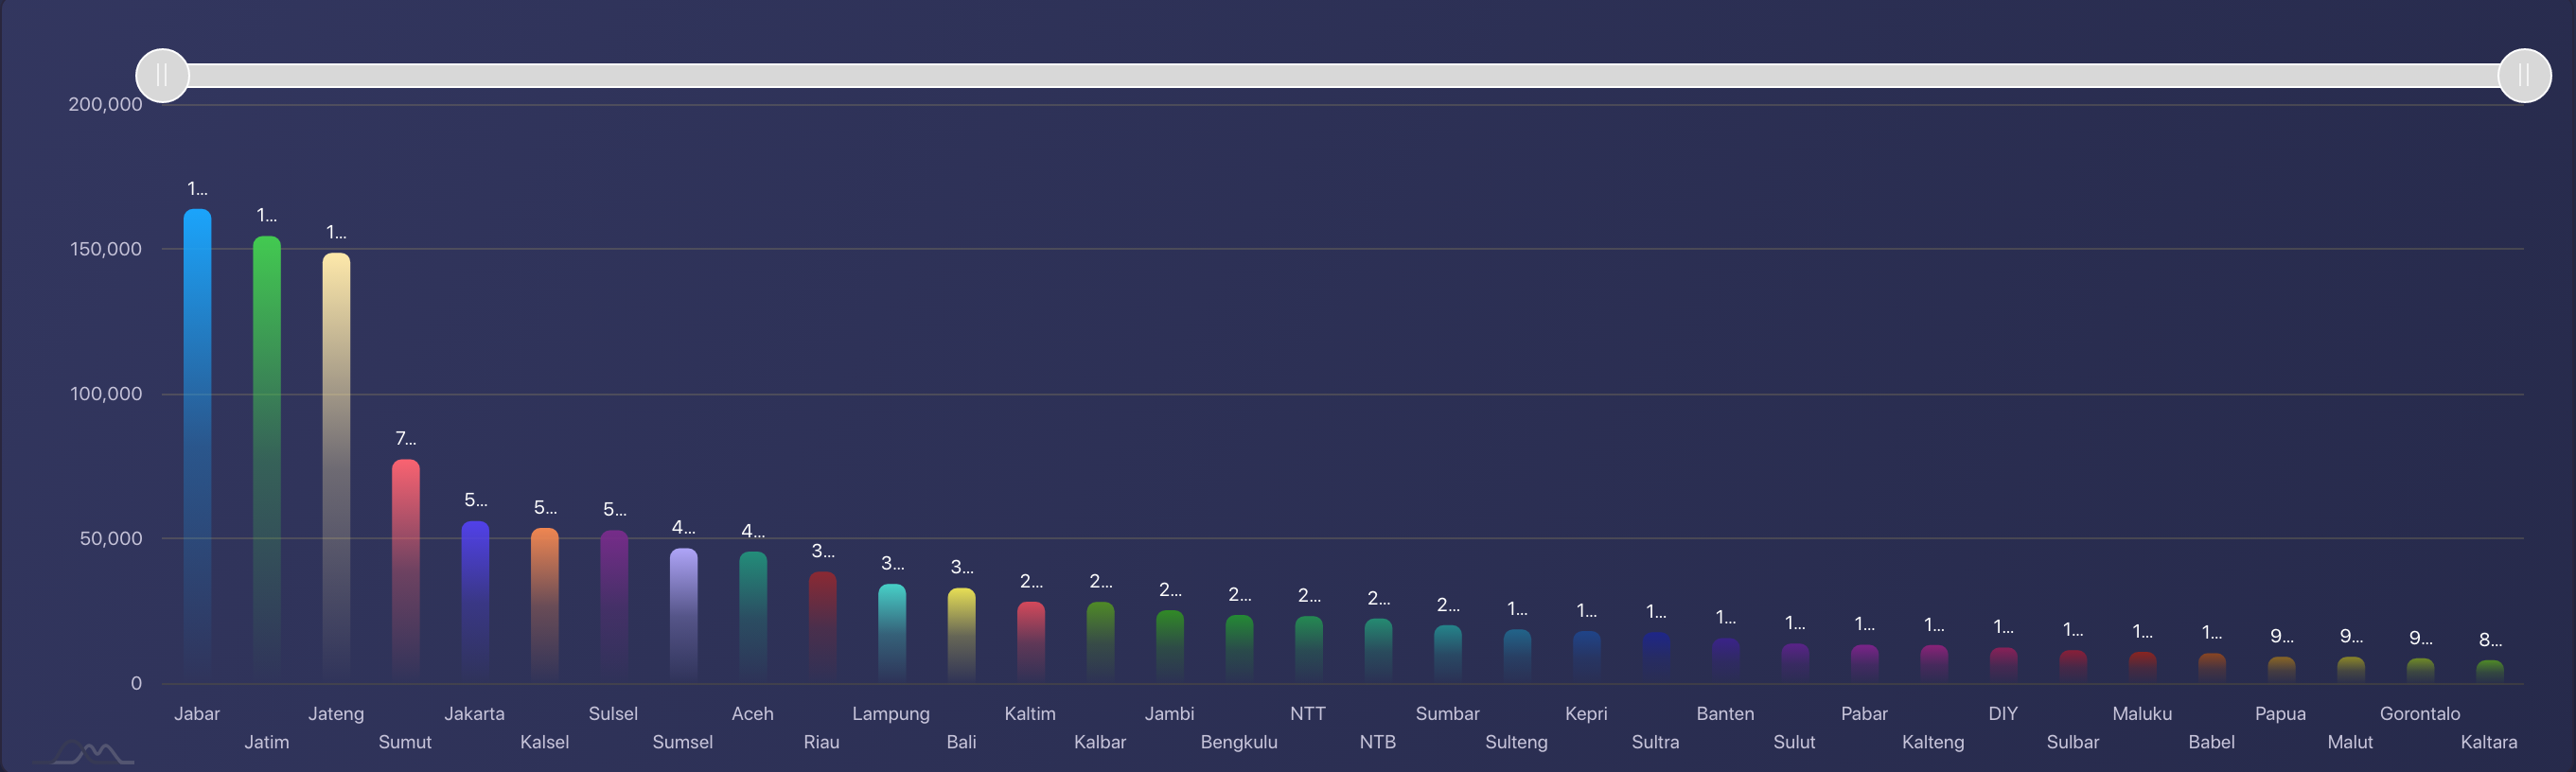Viewport: 2576px width, 772px height.
Task: Select the indigo Jakarta bar
Action: pos(475,601)
